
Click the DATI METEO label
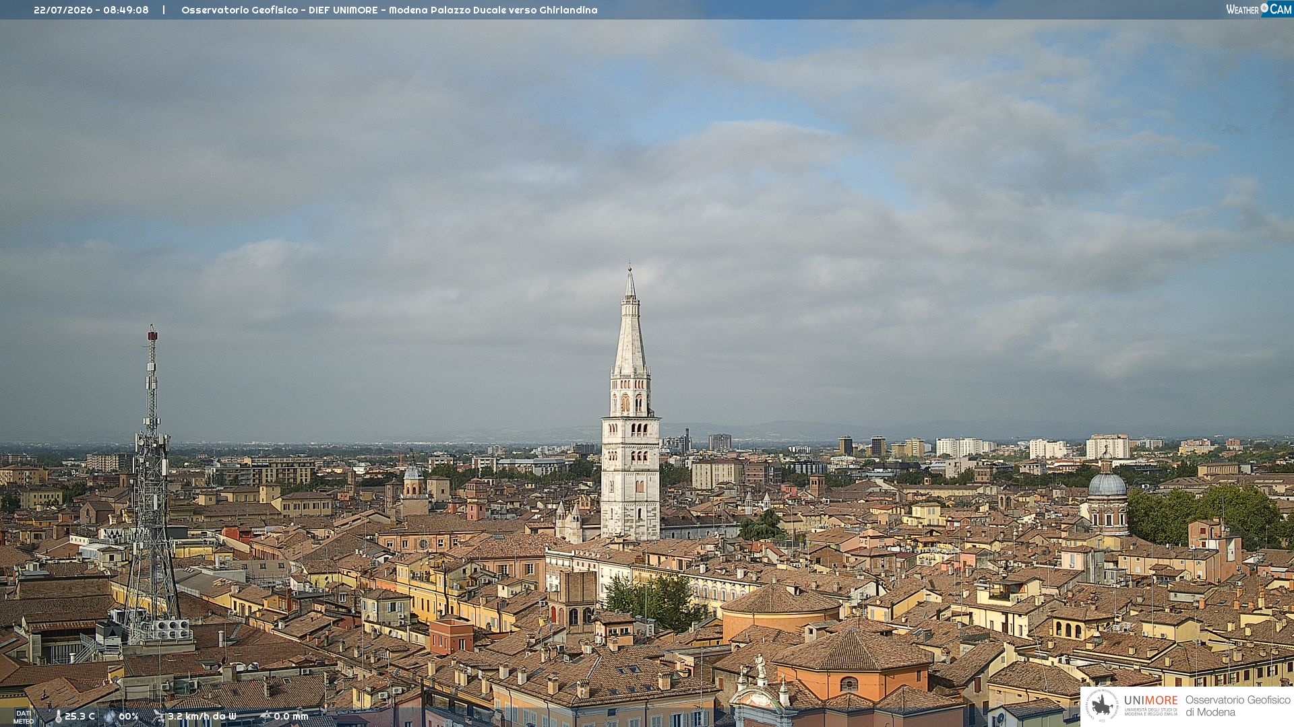coord(23,717)
